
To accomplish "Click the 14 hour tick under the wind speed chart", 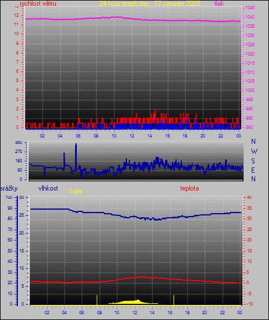I will click(x=150, y=136).
